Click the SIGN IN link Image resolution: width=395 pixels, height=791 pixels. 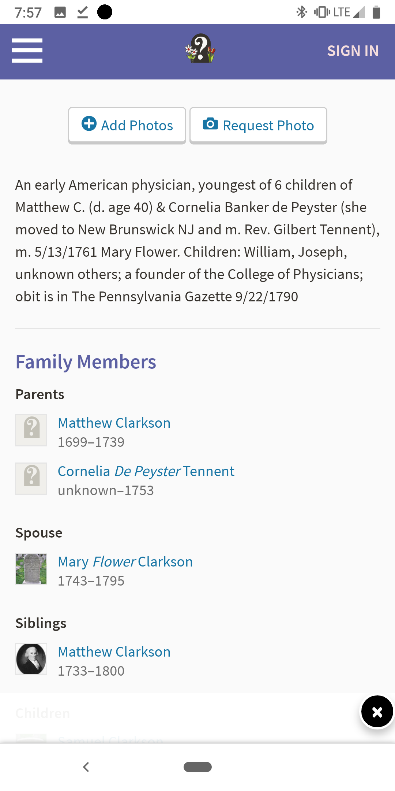(353, 51)
